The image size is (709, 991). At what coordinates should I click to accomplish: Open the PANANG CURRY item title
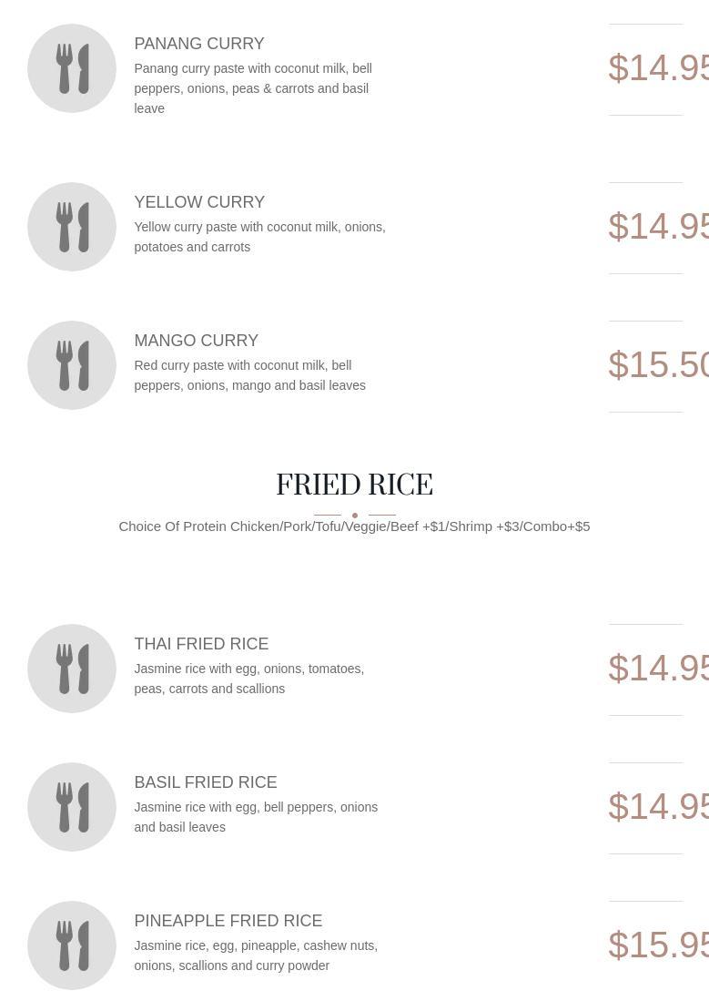199,44
